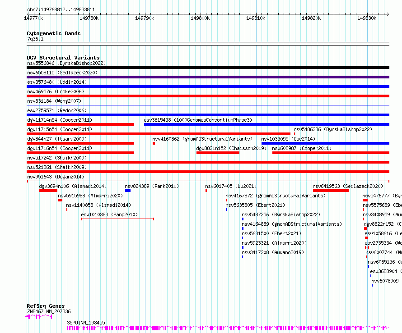The width and height of the screenshot is (402, 333).
Task: Click the red bar under dgv3694n106
Action: pos(48,191)
